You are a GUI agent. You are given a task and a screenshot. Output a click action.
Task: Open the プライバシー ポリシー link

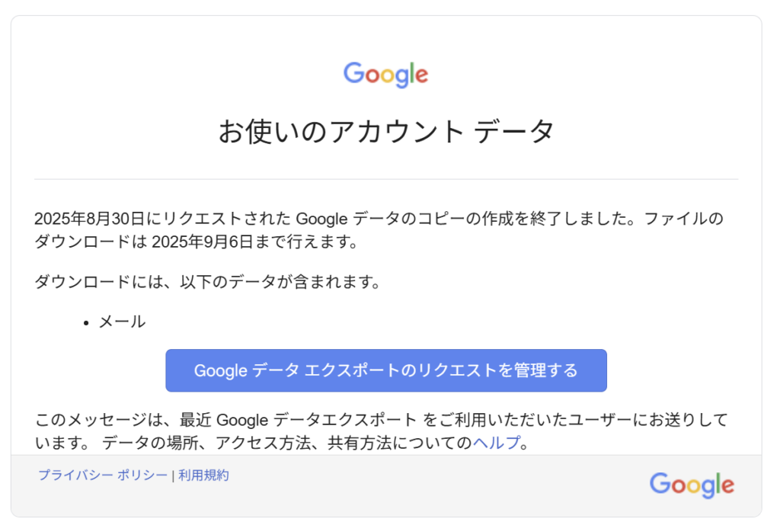click(x=103, y=476)
